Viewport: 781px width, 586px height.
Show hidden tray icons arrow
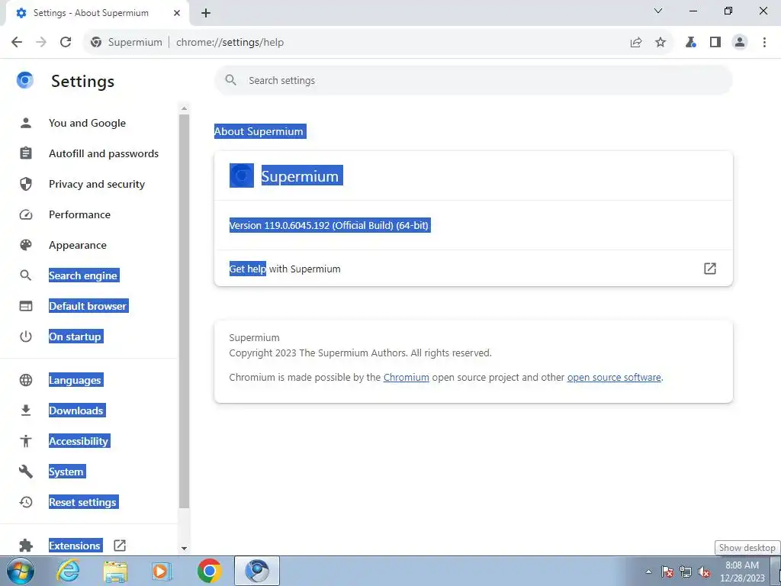point(648,572)
